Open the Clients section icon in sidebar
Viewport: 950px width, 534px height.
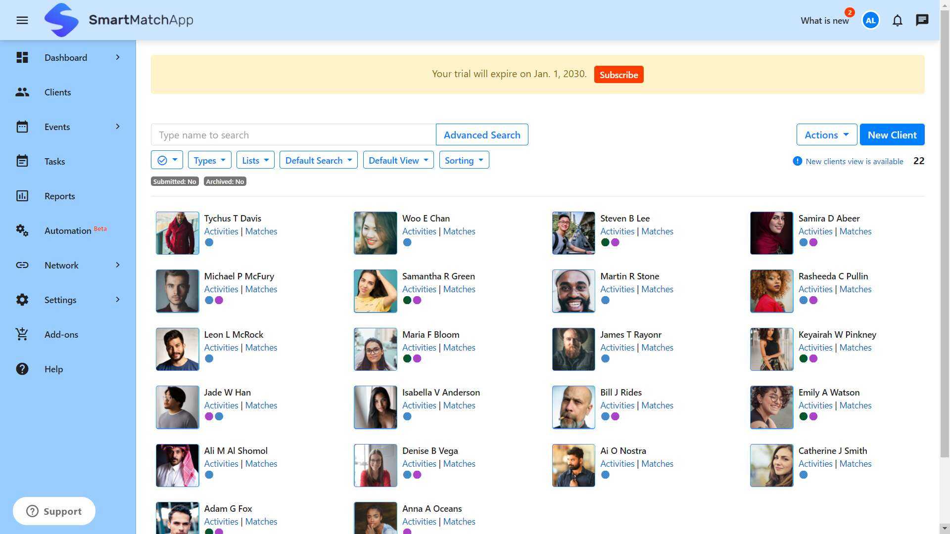(22, 92)
